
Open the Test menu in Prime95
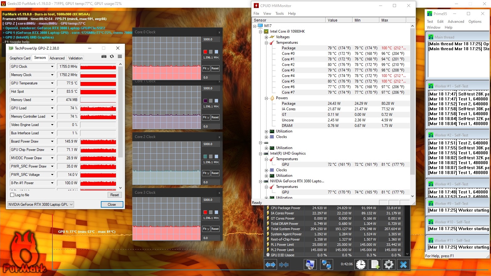coord(430,22)
